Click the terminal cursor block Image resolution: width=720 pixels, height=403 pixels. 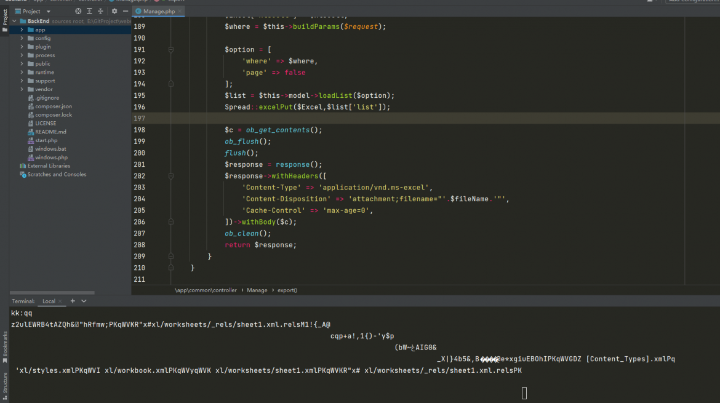[524, 393]
